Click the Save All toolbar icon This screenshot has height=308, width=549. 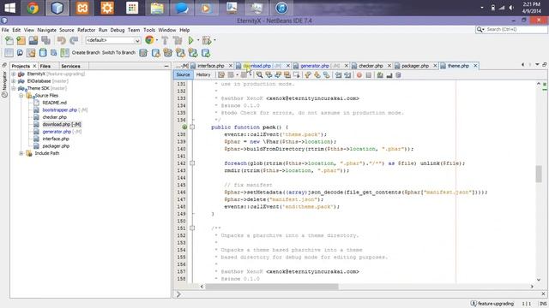pos(45,40)
